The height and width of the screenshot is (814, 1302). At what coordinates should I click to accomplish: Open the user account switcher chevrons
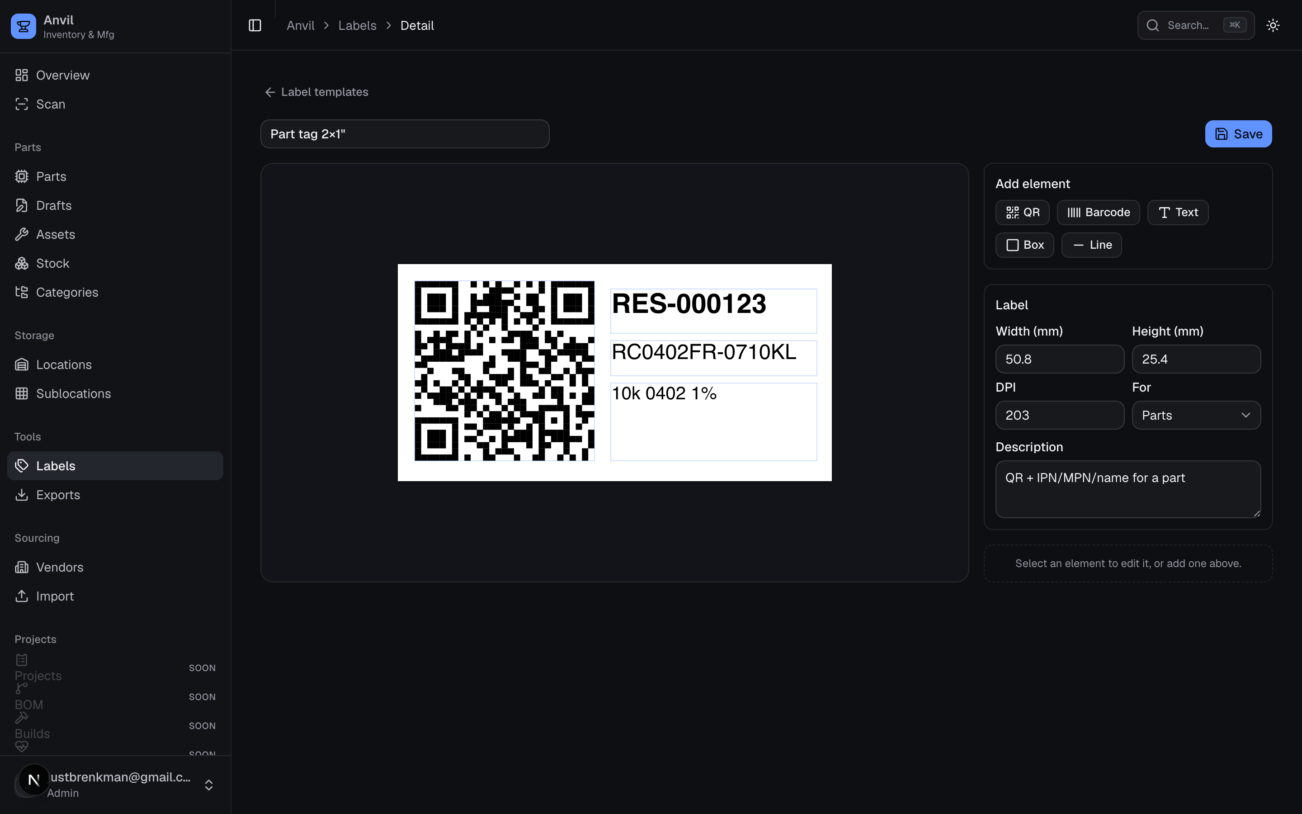click(x=209, y=785)
